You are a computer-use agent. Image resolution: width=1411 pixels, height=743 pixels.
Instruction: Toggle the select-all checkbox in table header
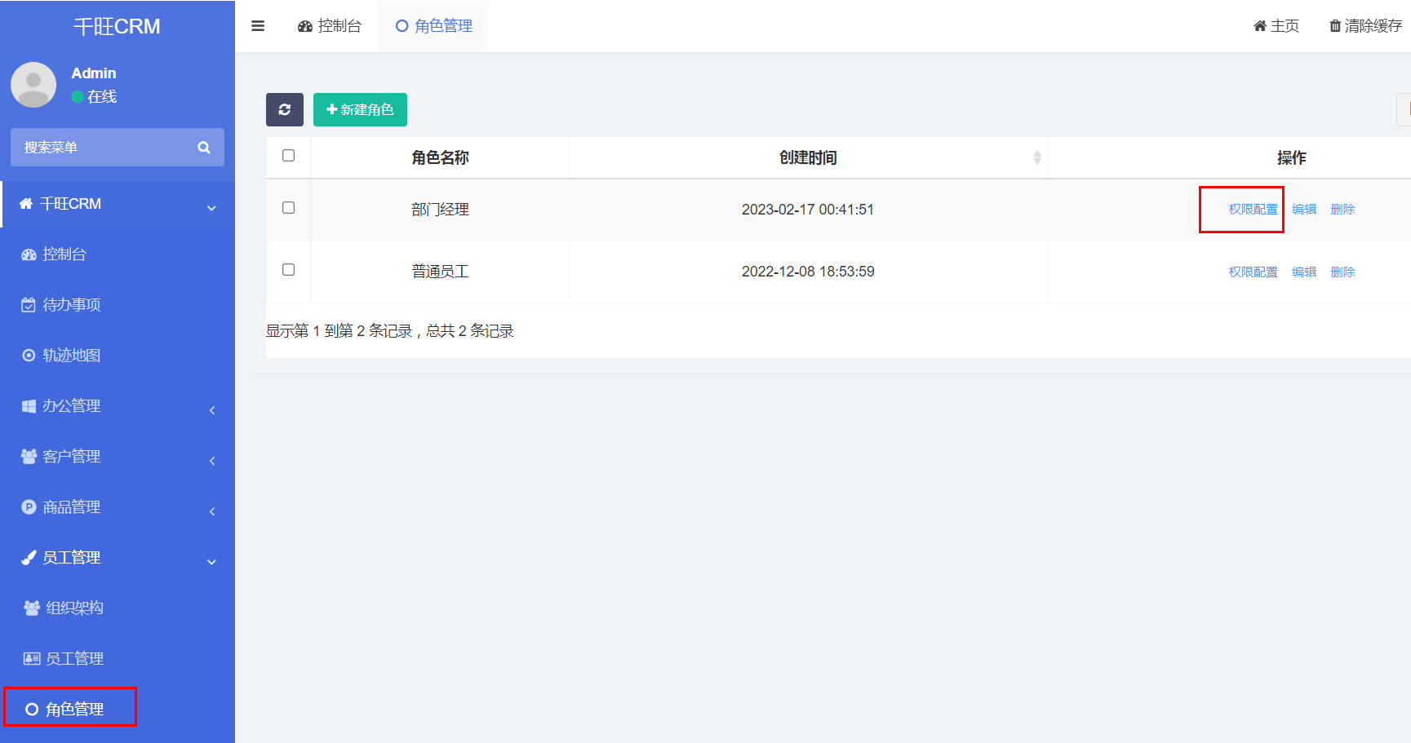point(288,156)
